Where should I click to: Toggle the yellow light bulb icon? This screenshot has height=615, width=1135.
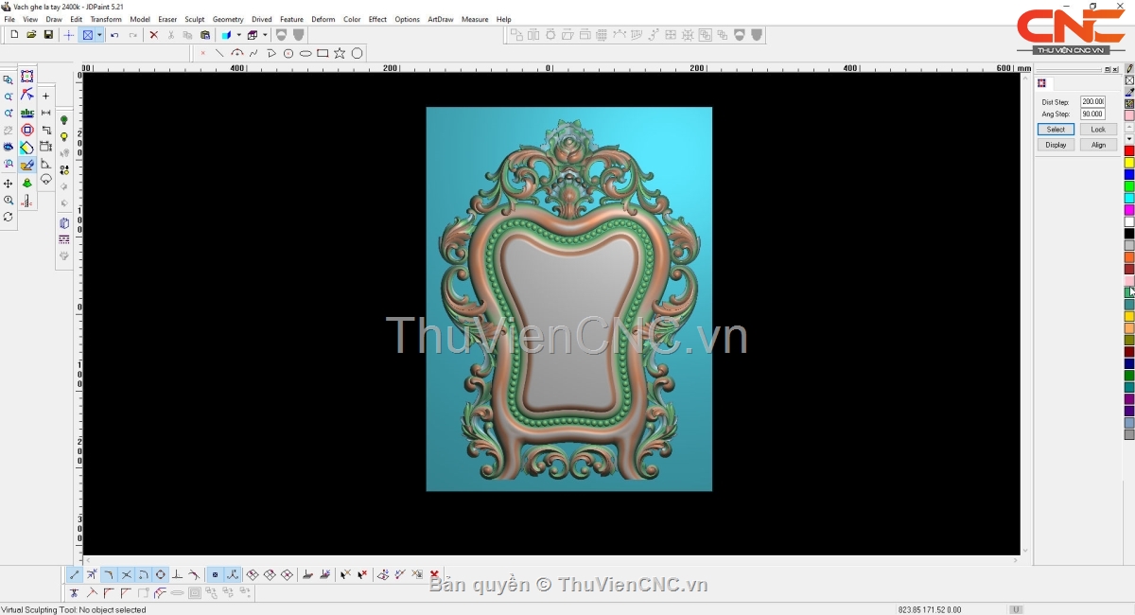click(x=64, y=137)
